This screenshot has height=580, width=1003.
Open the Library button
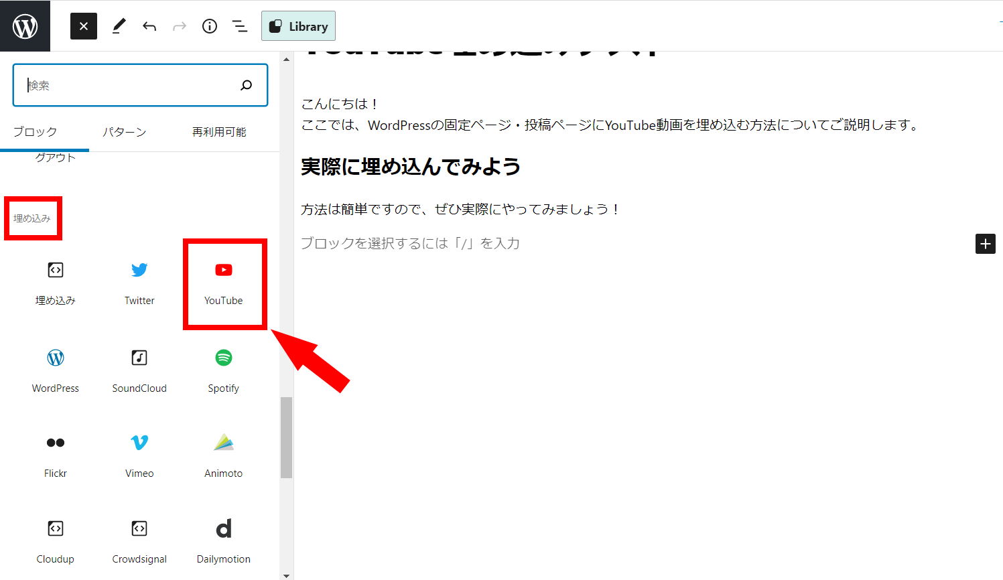tap(298, 26)
